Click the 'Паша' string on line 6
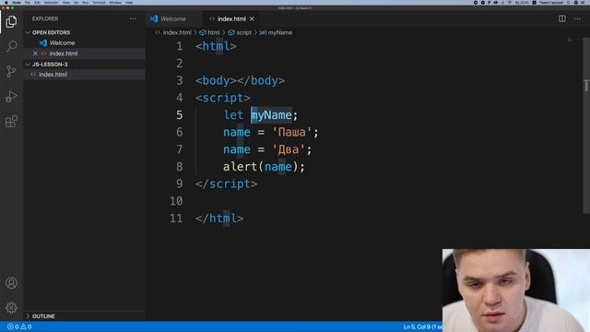 click(x=291, y=132)
